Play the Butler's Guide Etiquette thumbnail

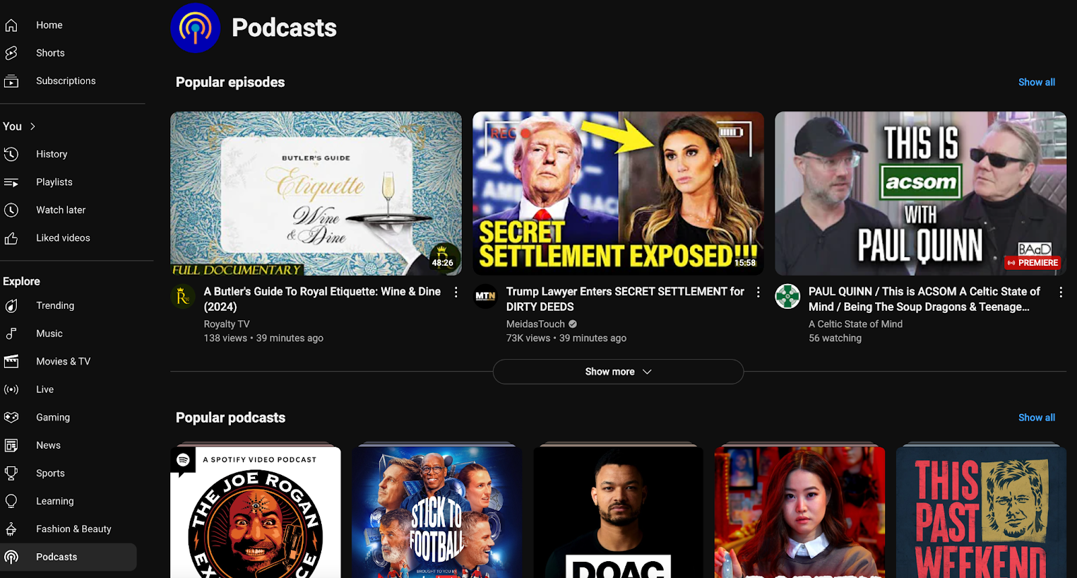[x=316, y=193]
